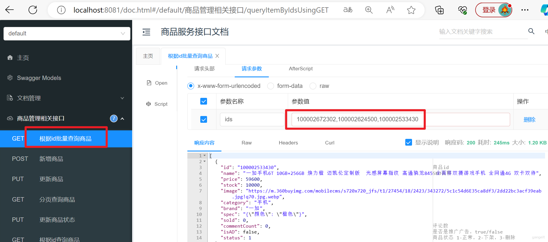Image resolution: width=548 pixels, height=242 pixels.
Task: Show the Headers response tab
Action: (x=288, y=143)
